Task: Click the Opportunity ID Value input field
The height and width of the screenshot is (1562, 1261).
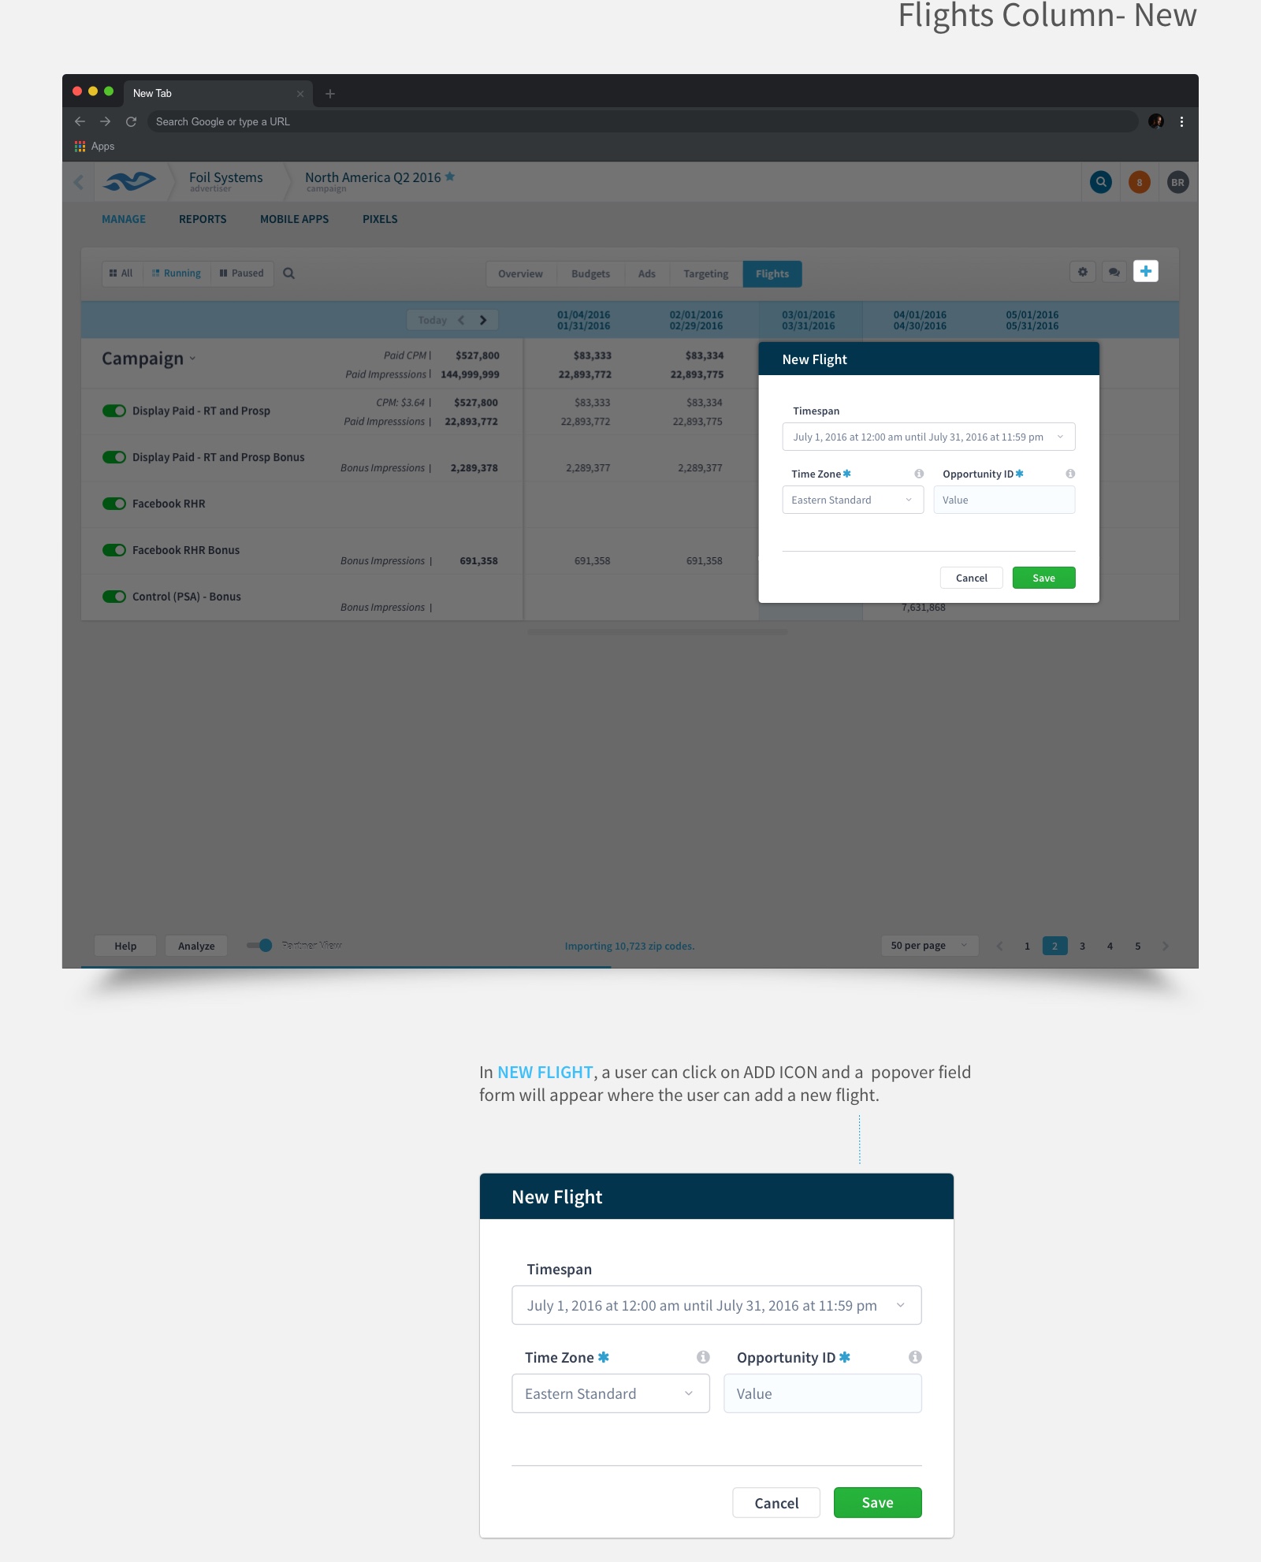Action: coord(1003,500)
